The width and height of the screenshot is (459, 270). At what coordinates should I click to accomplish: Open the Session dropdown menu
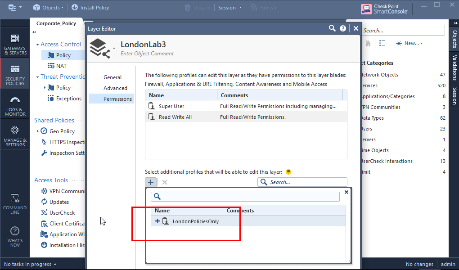click(x=230, y=8)
